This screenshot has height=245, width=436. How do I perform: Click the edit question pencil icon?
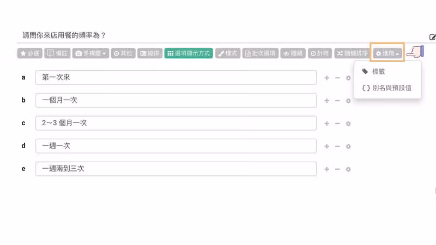point(432,37)
